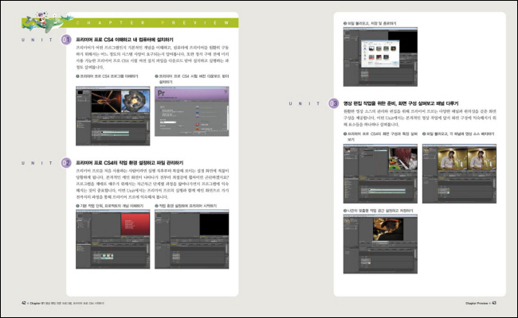Click the Unit 03 number badge
Viewport: 518px width, 318px height.
click(x=333, y=103)
